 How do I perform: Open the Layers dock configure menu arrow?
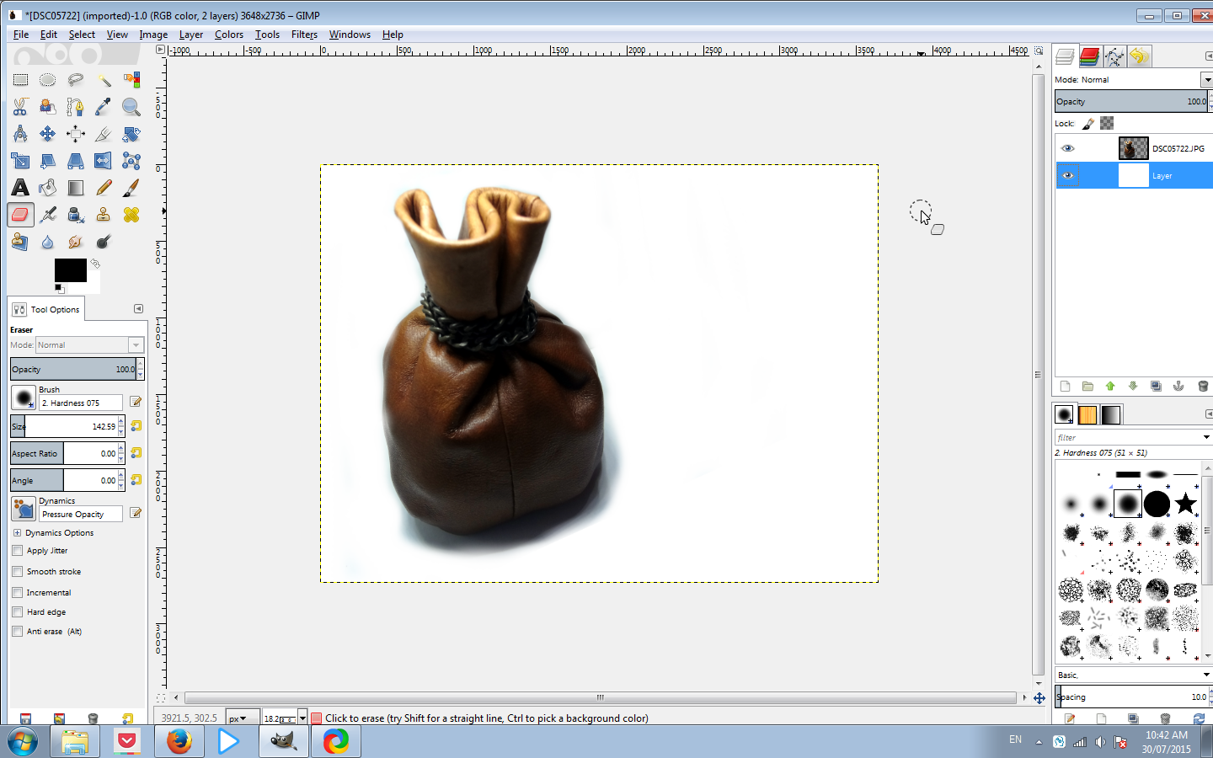tap(1209, 56)
